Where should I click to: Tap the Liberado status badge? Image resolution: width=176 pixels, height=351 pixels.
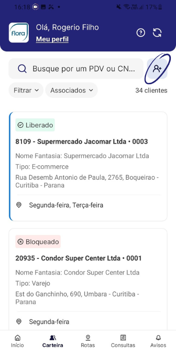coord(35,125)
